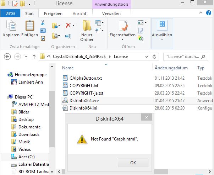Sort by the Änderungsdatum column header
214x175 pixels.
click(x=171, y=68)
